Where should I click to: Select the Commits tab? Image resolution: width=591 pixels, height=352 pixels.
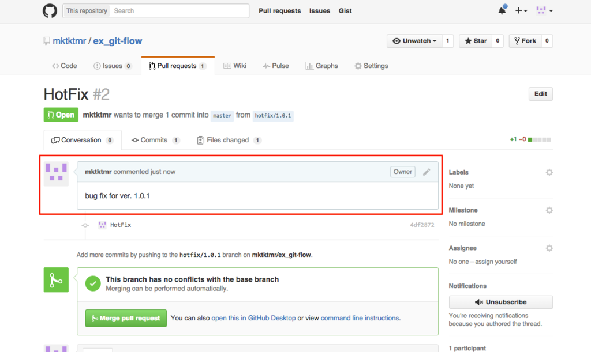155,140
